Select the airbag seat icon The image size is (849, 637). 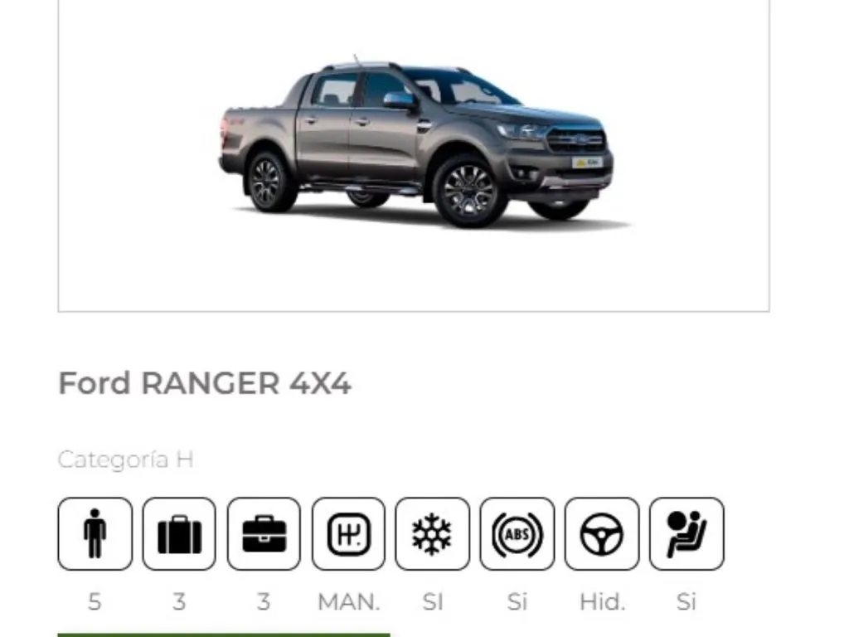[686, 533]
